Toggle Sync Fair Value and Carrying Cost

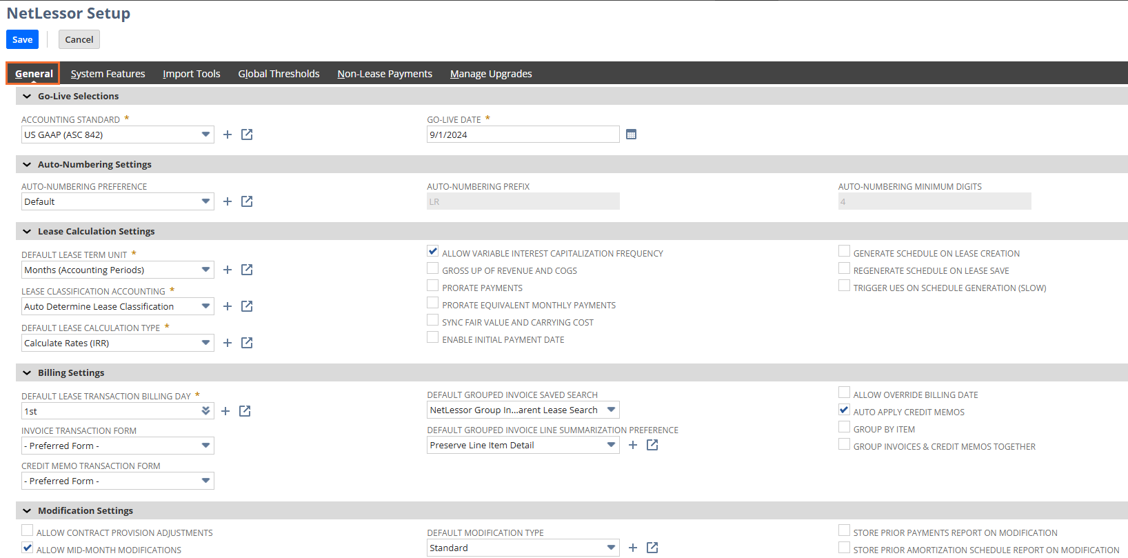click(433, 320)
